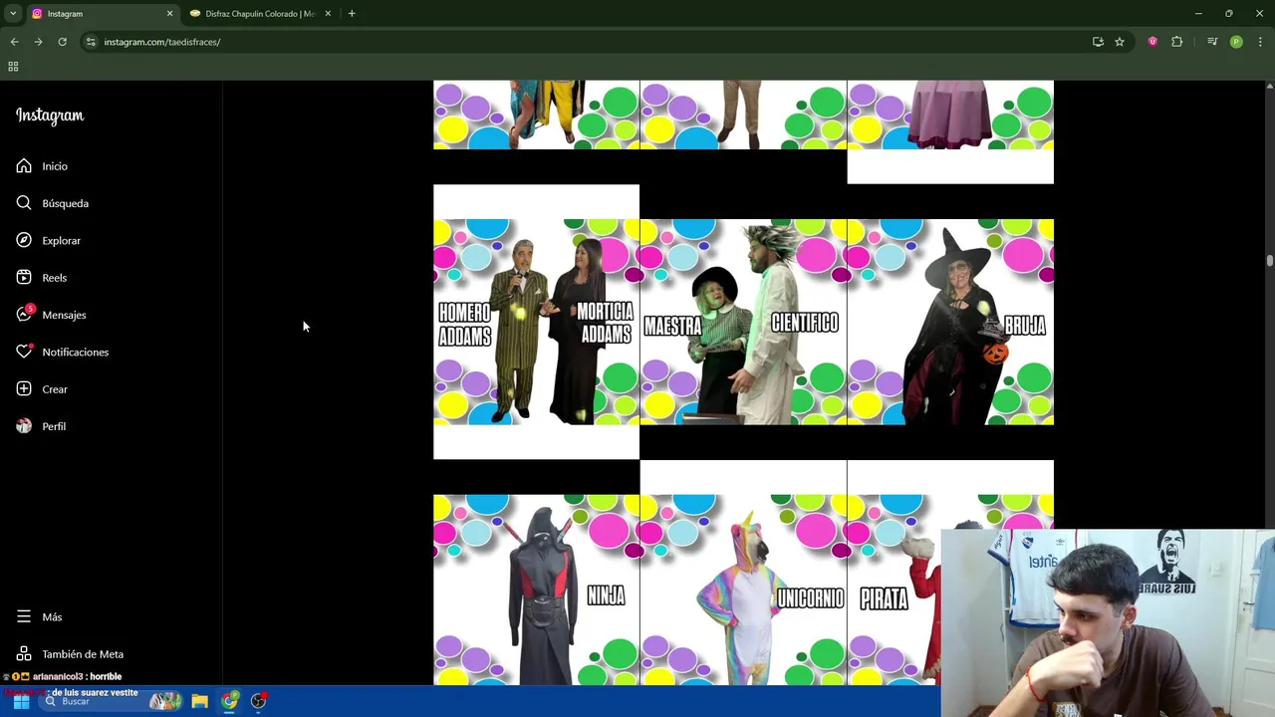Click the install app icon
The height and width of the screenshot is (717, 1275).
coord(1098,42)
